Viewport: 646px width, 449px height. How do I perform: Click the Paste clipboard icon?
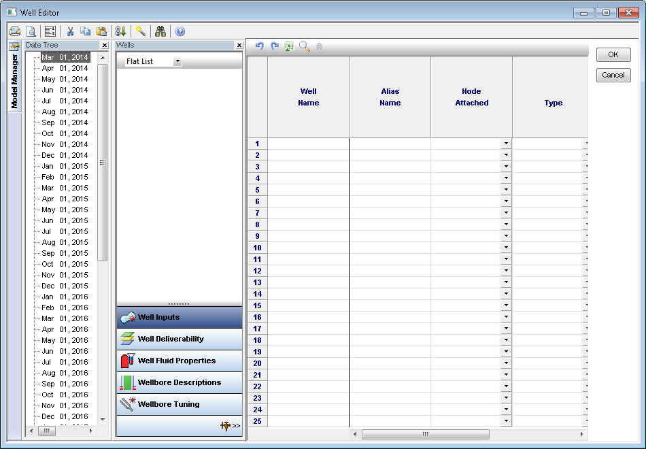(x=101, y=31)
